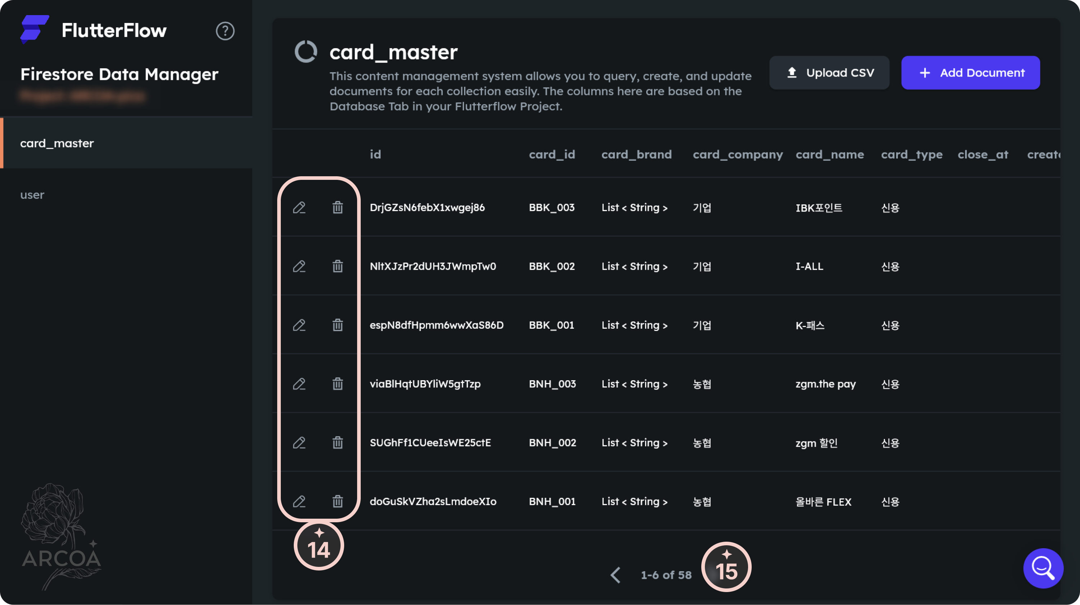Expand List<String> for BBK_003 card_brand
The height and width of the screenshot is (605, 1080).
634,208
